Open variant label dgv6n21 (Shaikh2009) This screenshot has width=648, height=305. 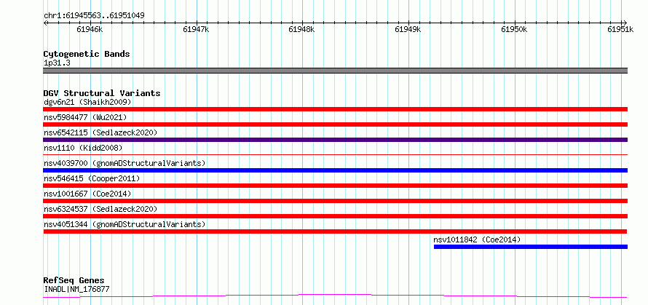click(87, 102)
